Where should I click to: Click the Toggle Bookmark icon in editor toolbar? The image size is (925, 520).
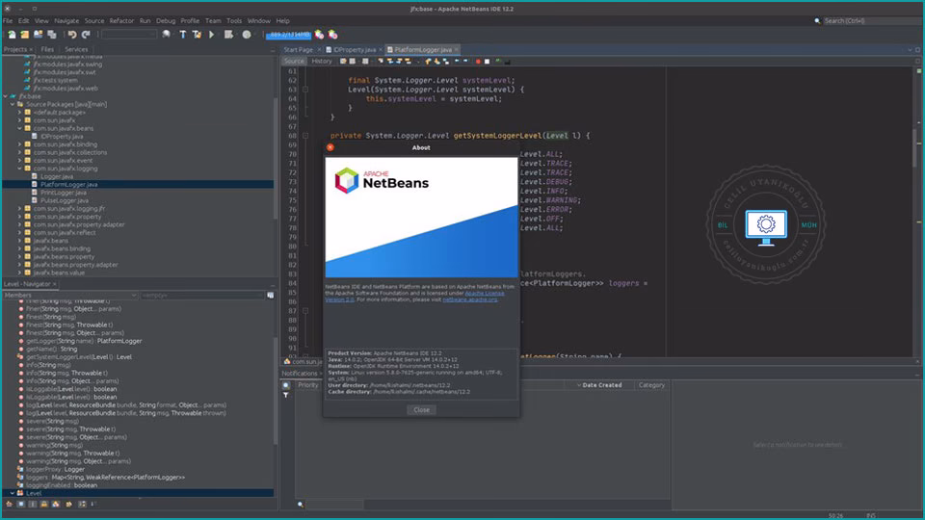coord(446,62)
